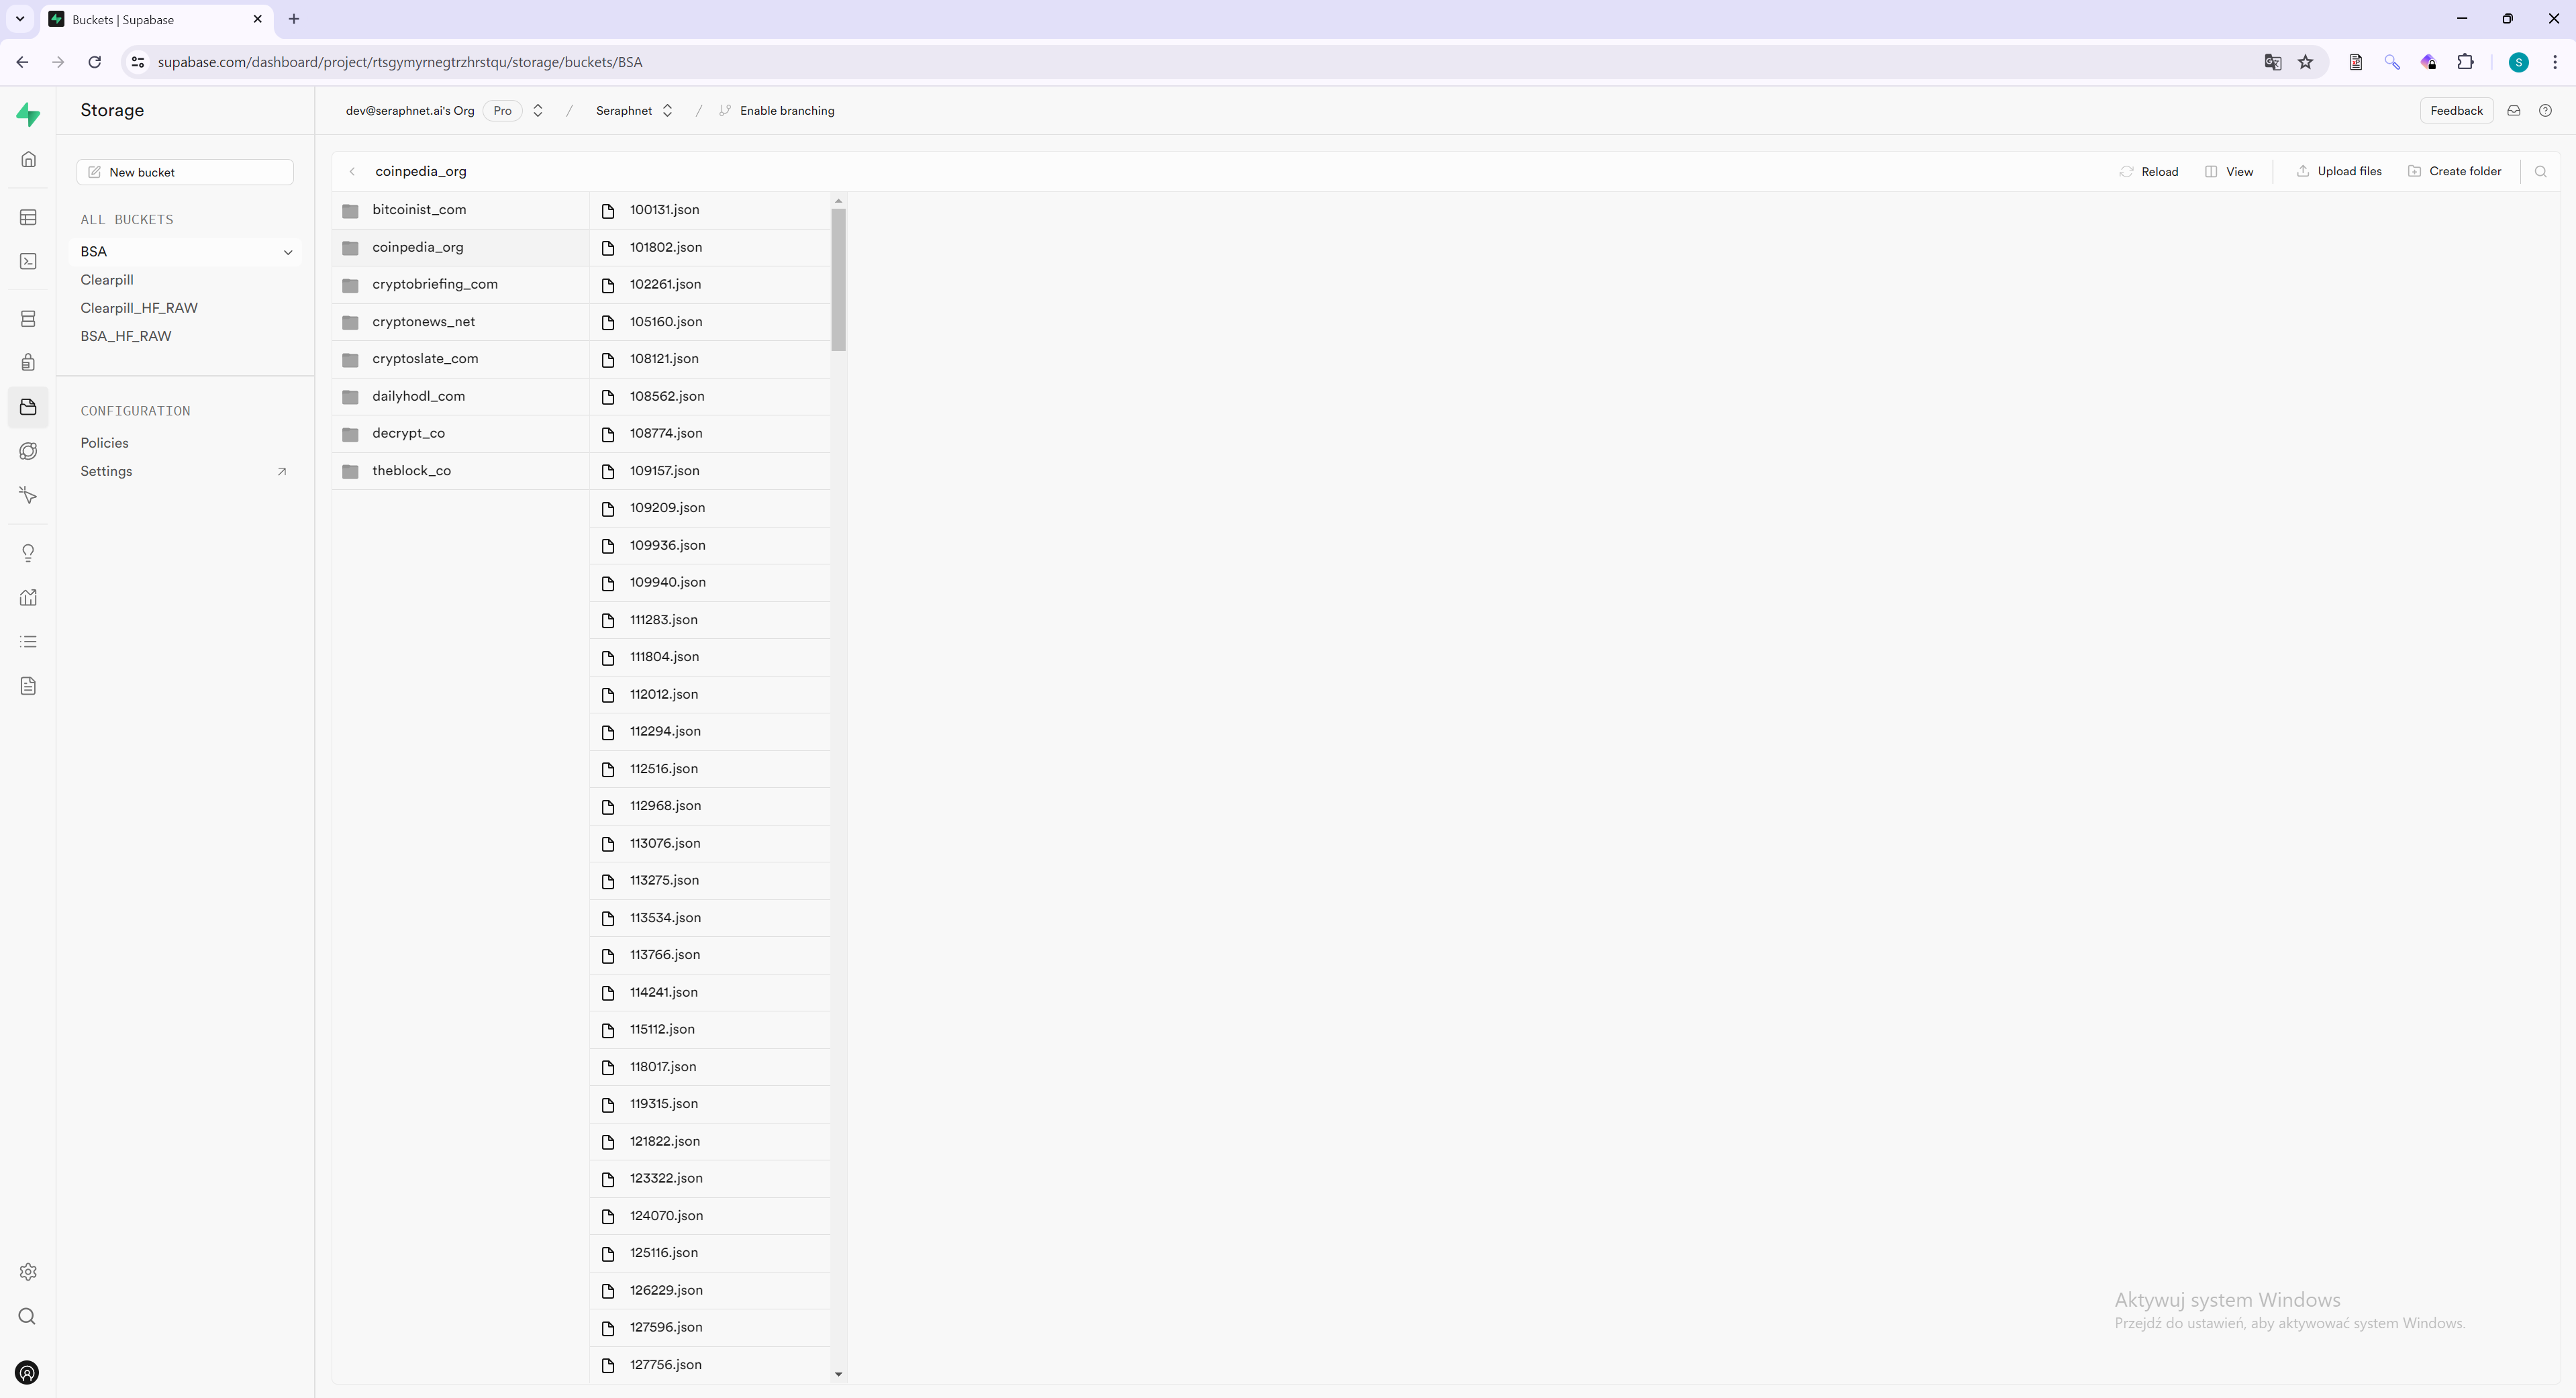This screenshot has width=2576, height=1398.
Task: Open the cryptoslate_com folder
Action: click(x=425, y=359)
